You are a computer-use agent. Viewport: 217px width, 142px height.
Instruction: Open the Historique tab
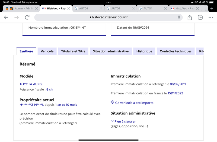(x=144, y=51)
